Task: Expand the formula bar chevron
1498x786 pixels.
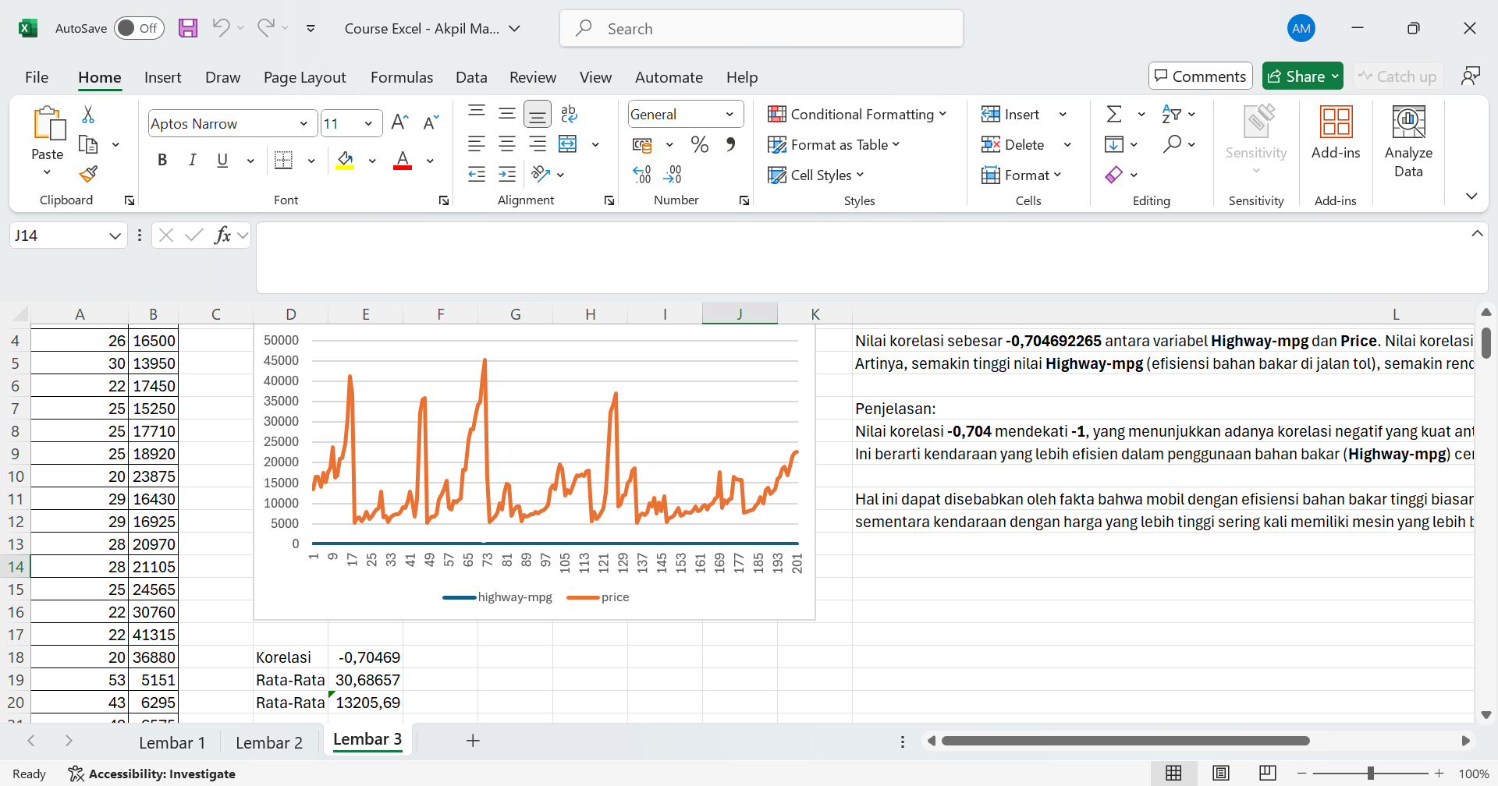Action: [1477, 233]
